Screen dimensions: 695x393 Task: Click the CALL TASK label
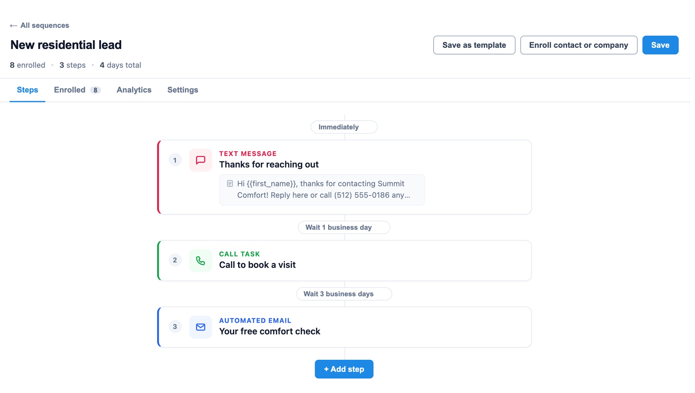pos(239,254)
